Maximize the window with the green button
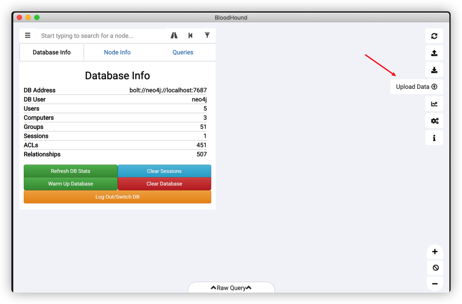 (37, 17)
